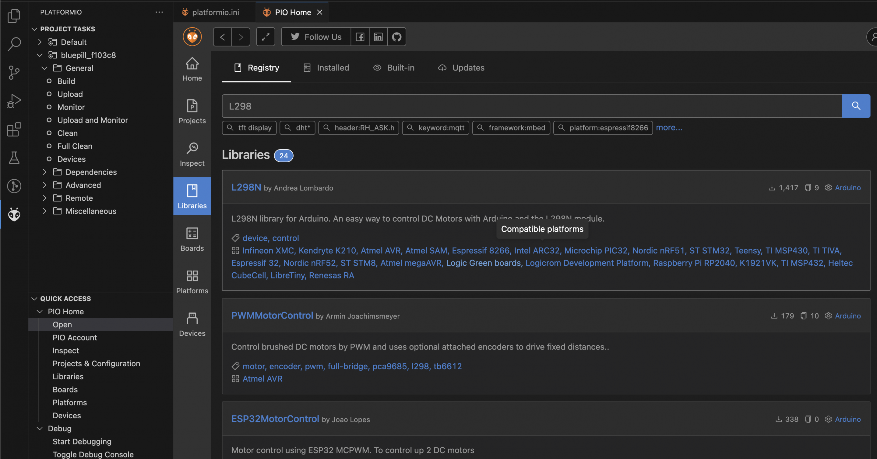Click the Arduino framework link for ESP32MotorControl

point(848,419)
